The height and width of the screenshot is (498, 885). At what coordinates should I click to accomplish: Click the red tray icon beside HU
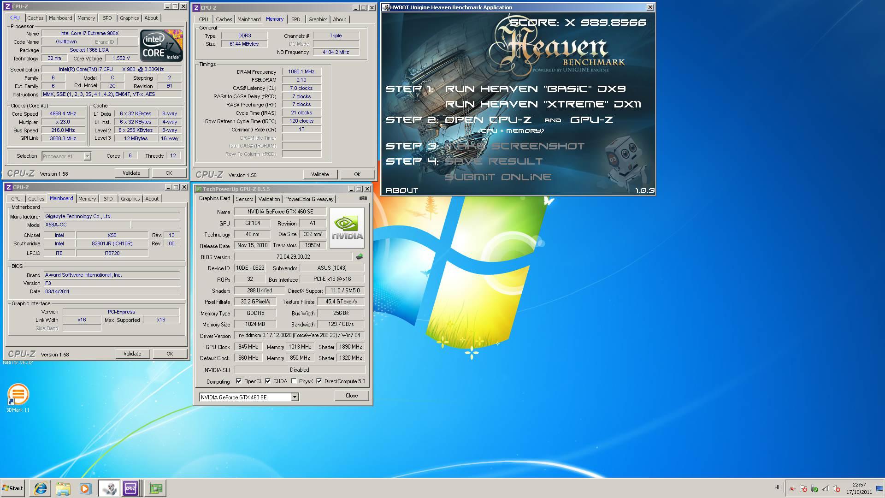(792, 489)
